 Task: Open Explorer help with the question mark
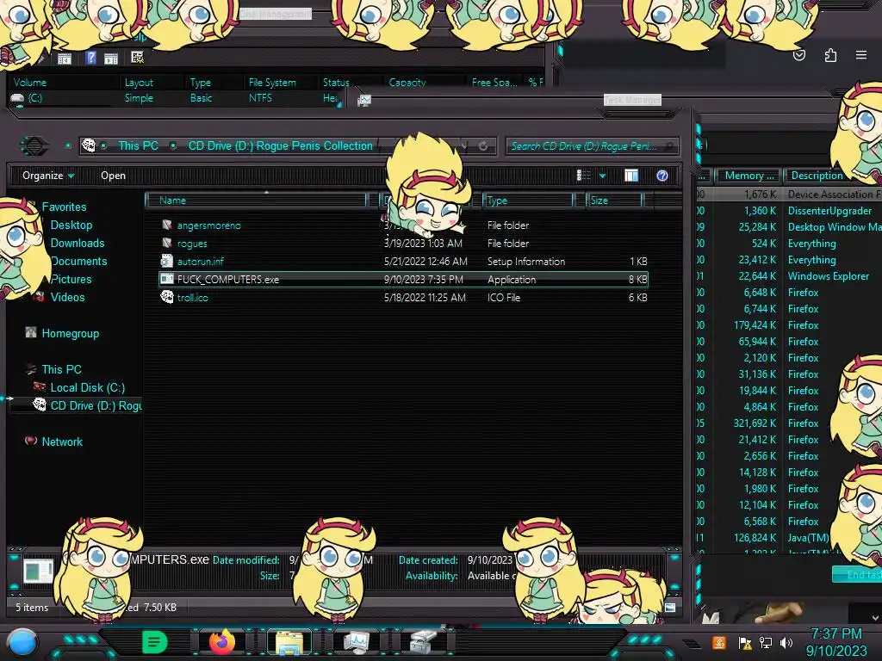(662, 176)
